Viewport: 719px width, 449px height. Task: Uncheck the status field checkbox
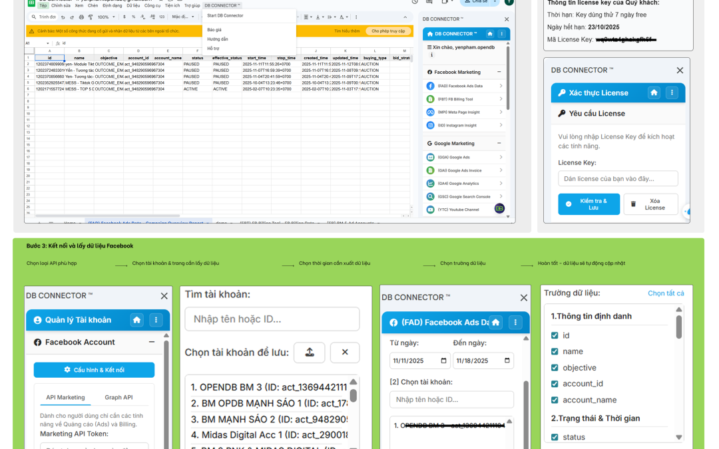click(555, 437)
